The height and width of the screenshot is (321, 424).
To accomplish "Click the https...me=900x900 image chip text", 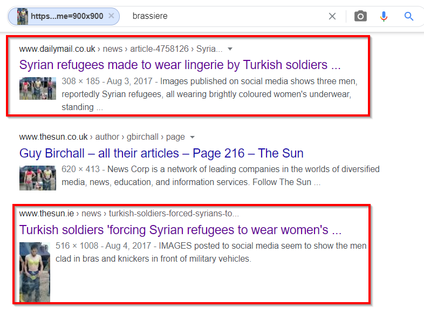I will (67, 16).
